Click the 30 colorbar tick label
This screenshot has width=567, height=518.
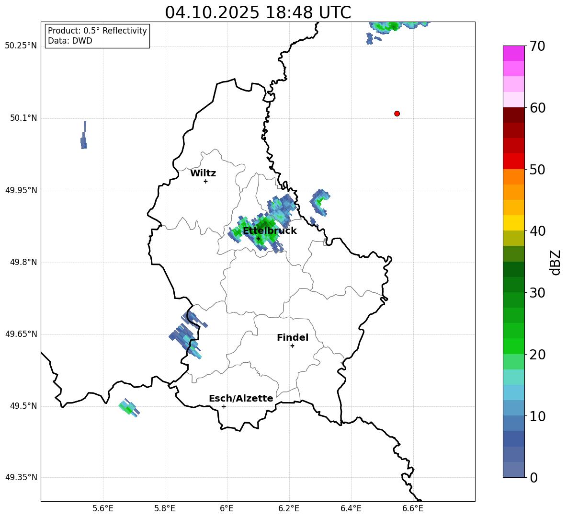[537, 293]
